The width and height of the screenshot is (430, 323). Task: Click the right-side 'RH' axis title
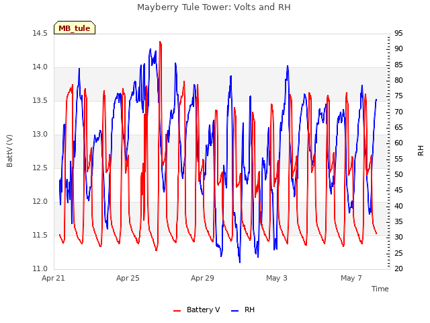click(x=421, y=151)
